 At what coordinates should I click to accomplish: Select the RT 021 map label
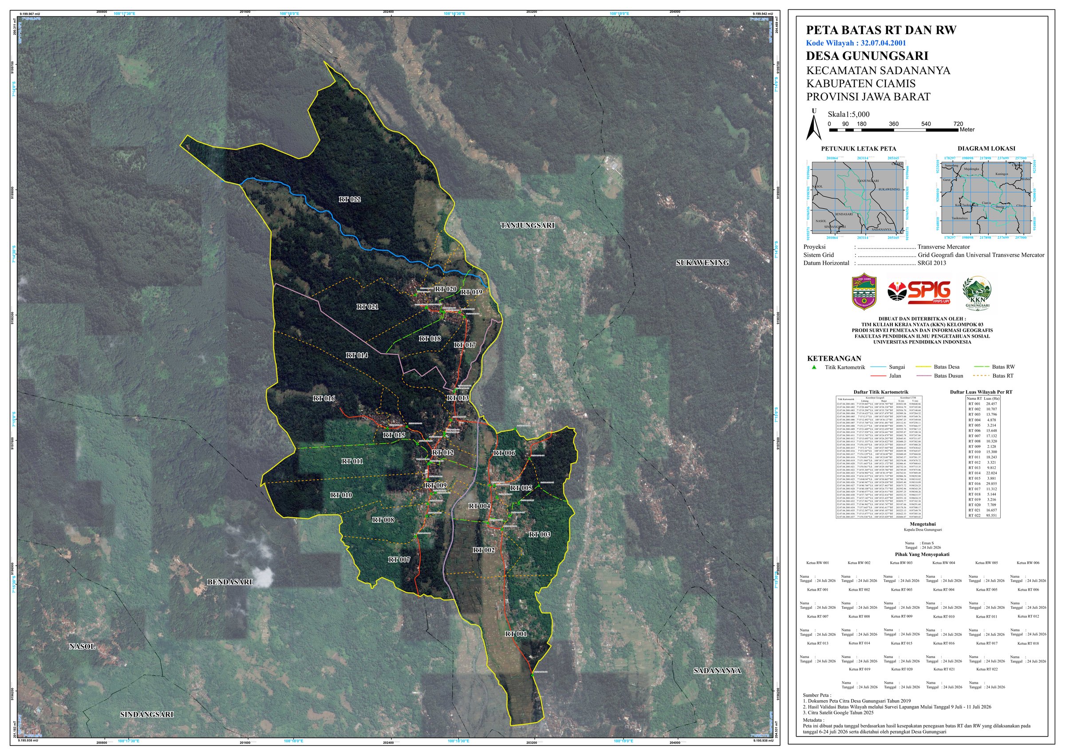pyautogui.click(x=367, y=307)
